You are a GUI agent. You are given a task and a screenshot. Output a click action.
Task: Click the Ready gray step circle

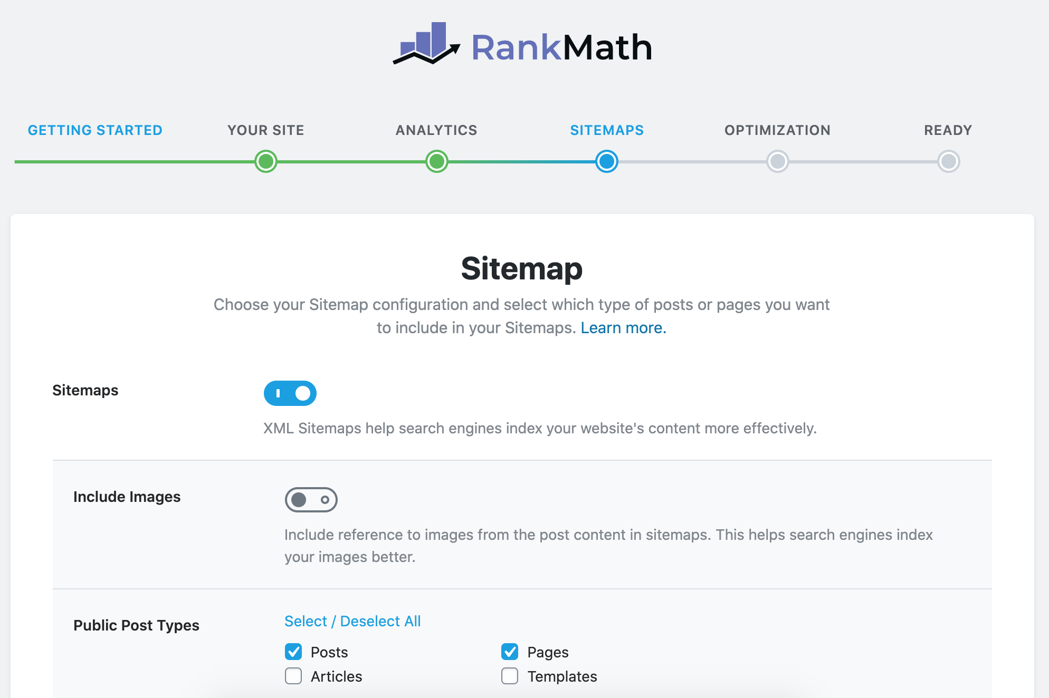click(x=949, y=162)
